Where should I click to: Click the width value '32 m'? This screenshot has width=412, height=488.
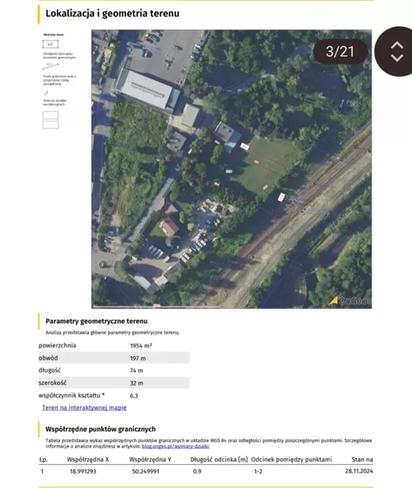click(x=137, y=383)
